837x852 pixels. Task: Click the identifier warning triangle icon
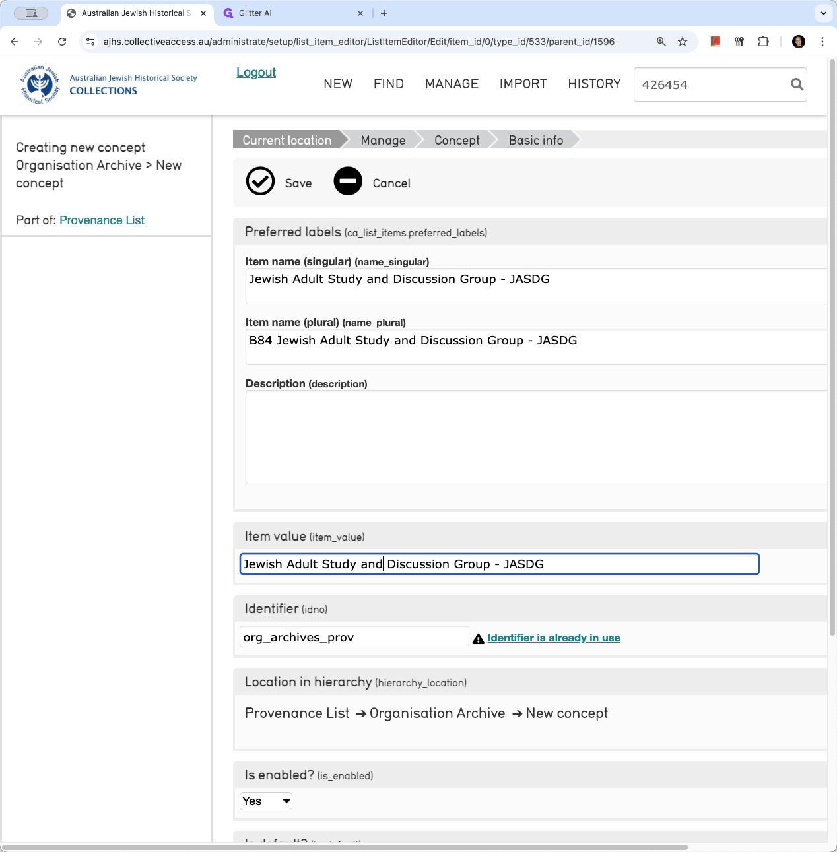479,639
